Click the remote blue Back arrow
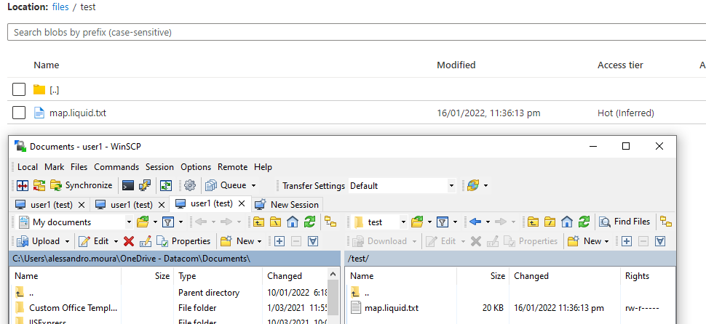This screenshot has height=324, width=706. click(x=475, y=222)
